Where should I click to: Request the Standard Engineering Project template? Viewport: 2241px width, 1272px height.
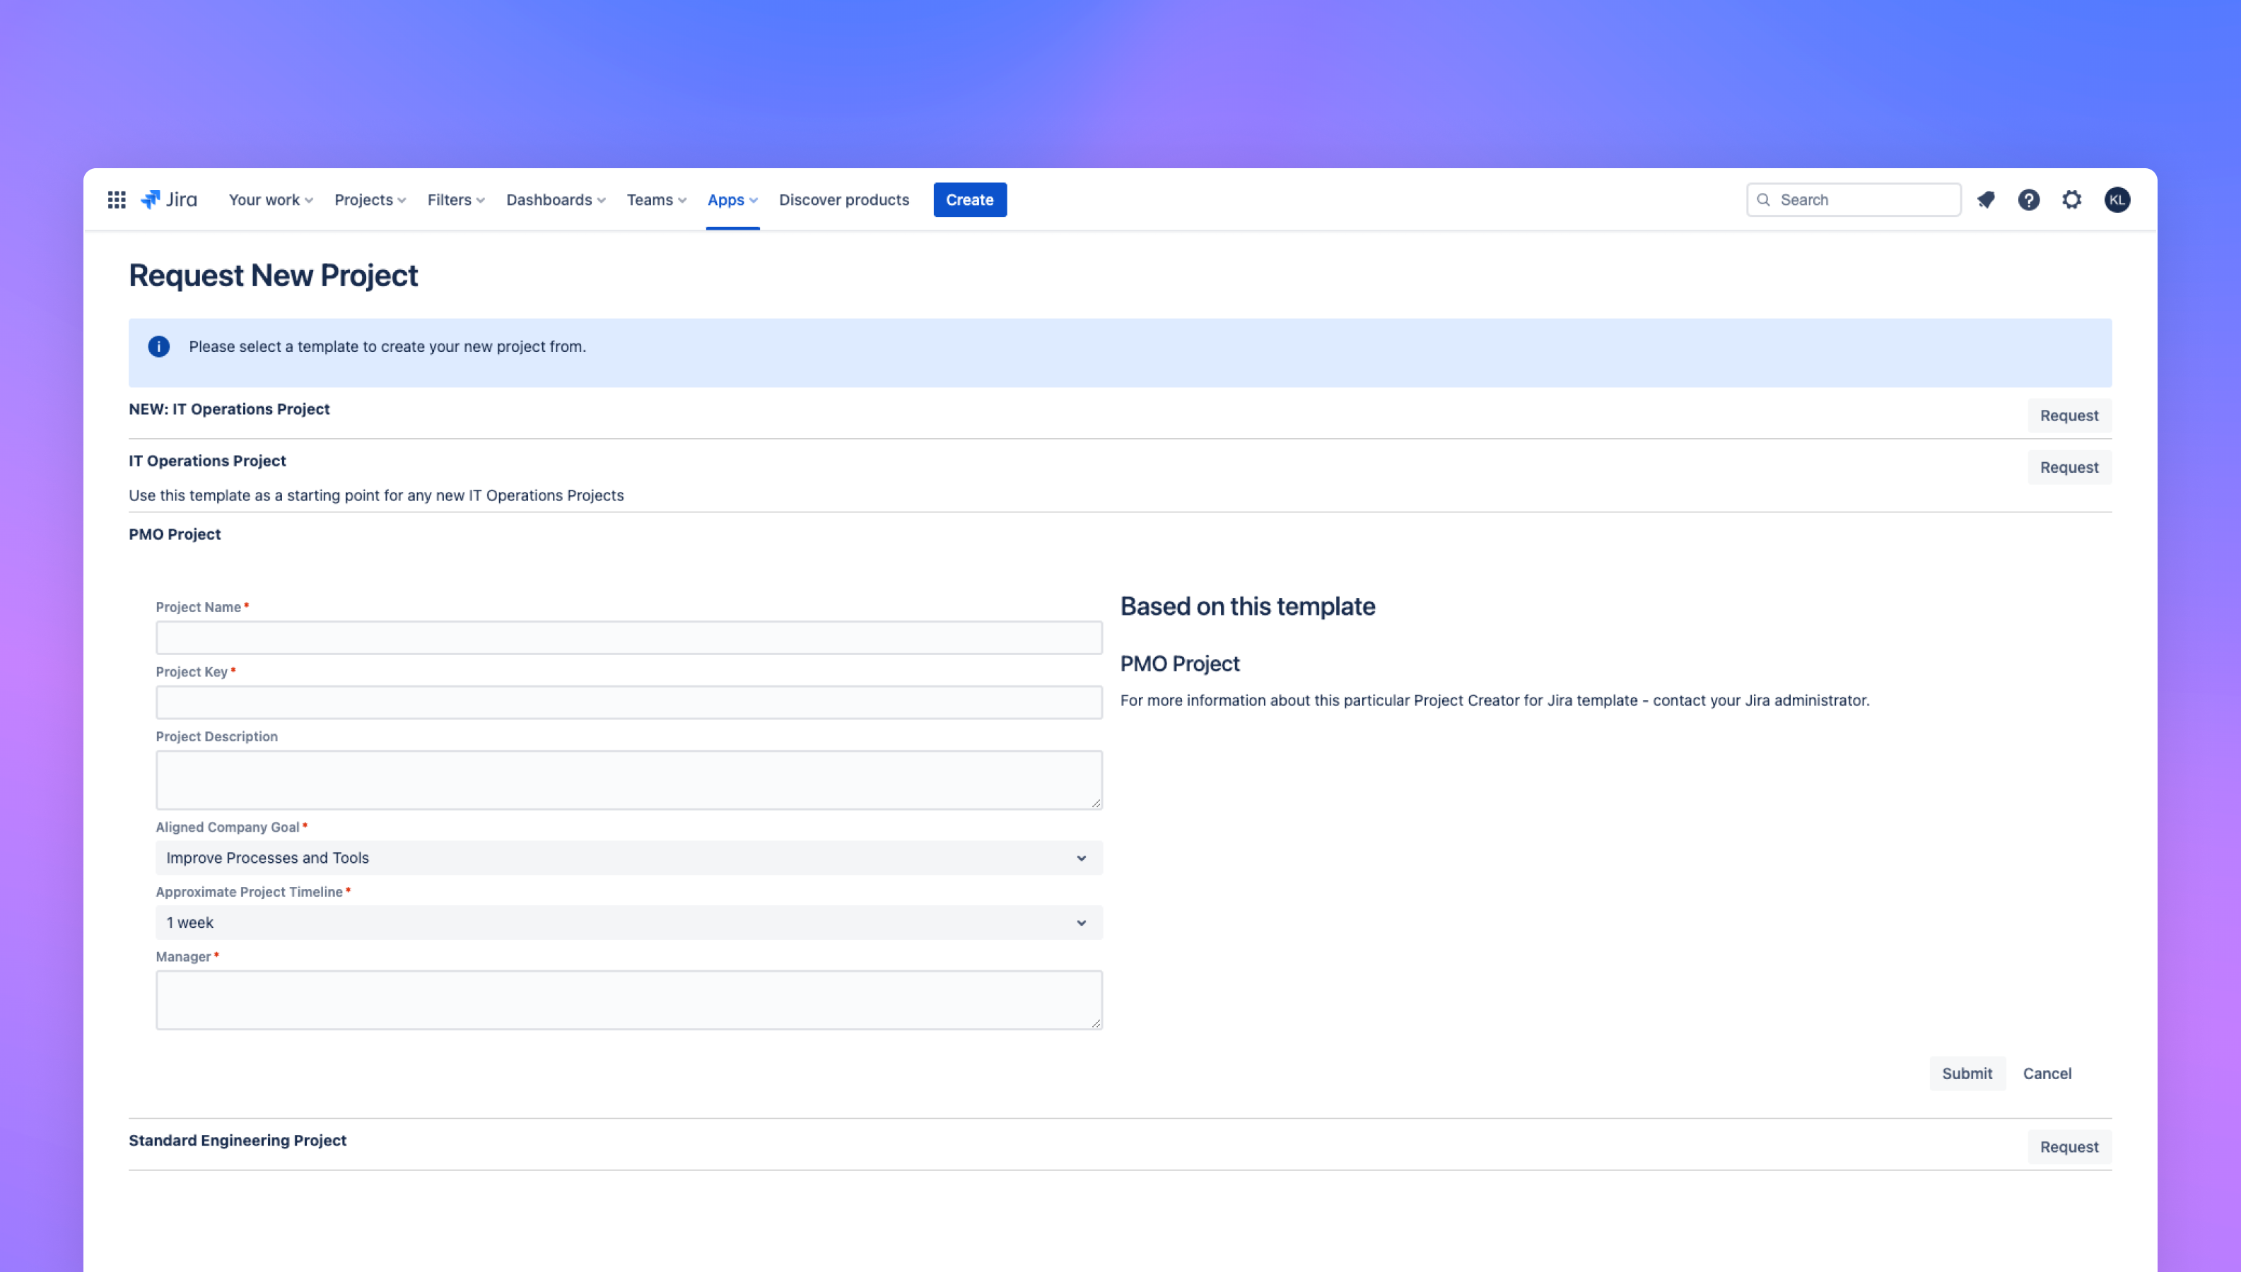point(2069,1147)
